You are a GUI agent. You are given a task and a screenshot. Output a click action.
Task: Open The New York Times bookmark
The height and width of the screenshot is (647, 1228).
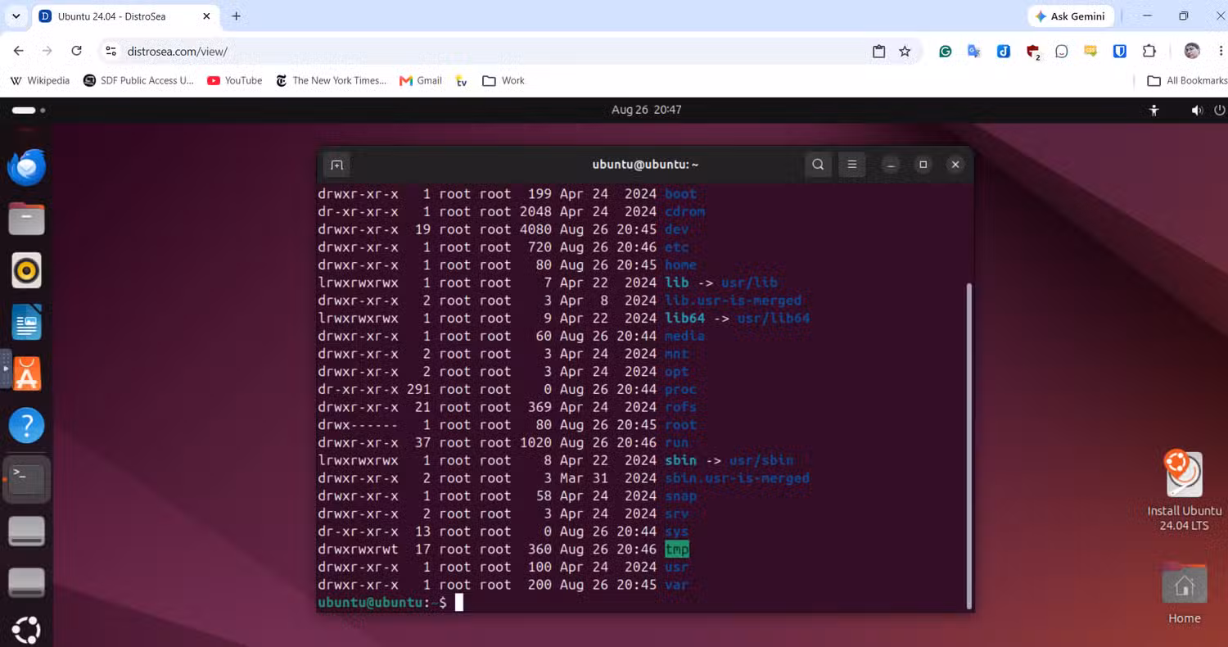click(331, 80)
